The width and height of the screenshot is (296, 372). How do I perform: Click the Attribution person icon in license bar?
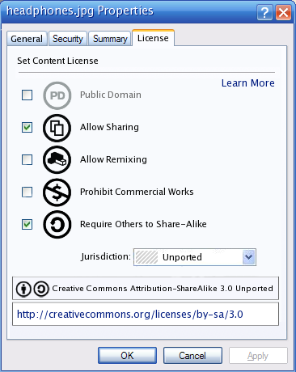[23, 289]
